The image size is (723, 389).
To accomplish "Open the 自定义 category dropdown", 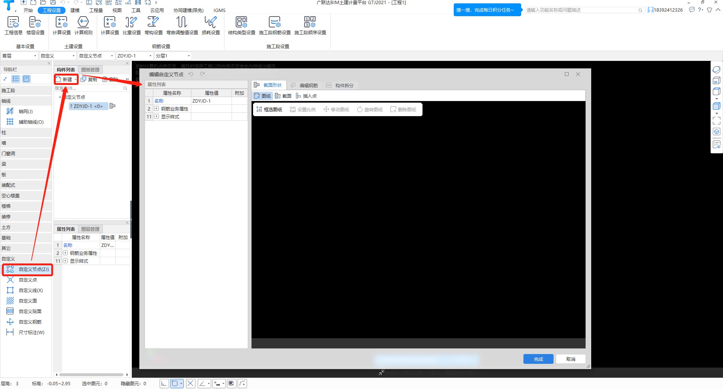I will [x=58, y=56].
